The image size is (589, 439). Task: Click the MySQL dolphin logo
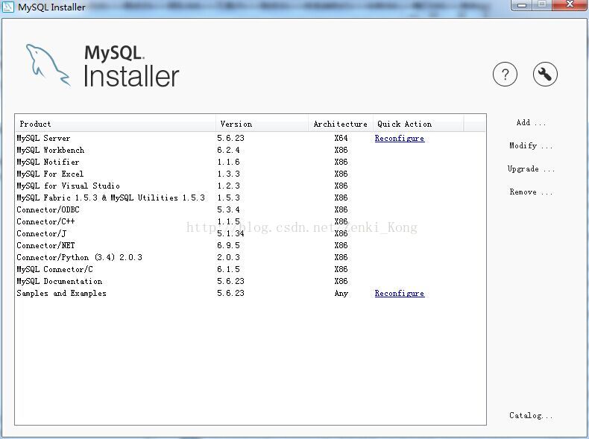(48, 66)
